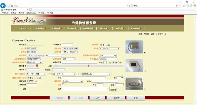Image resolution: width=197 pixels, height=105 pixels.
Task: Open the 拾得物管理 menu
Action: (x=41, y=28)
